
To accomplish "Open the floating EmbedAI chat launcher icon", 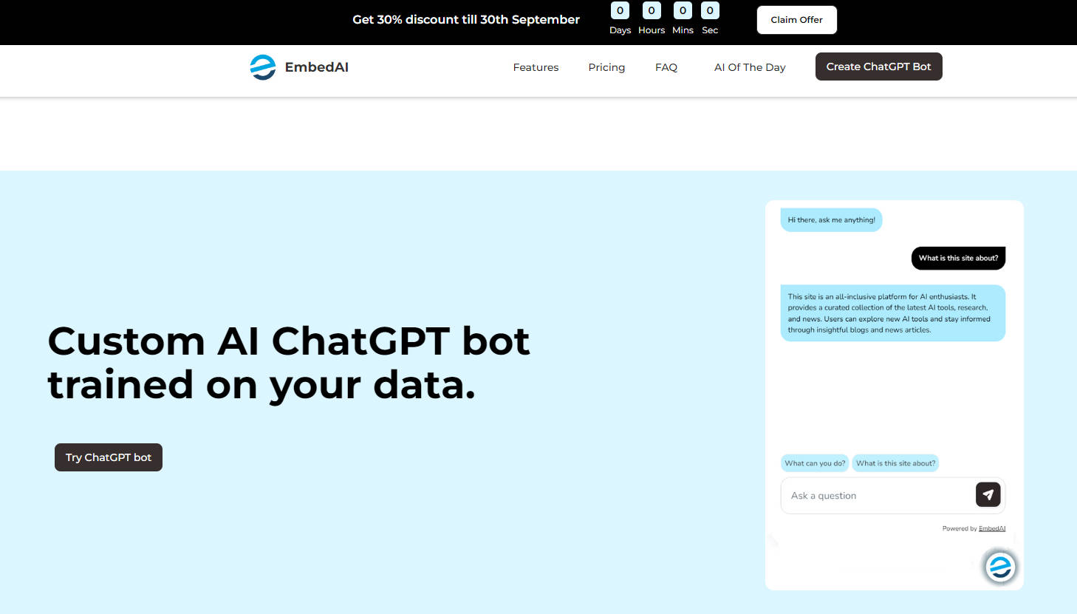I will click(x=1000, y=567).
